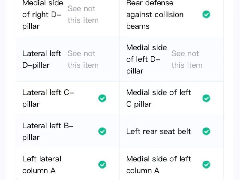
Task: Select 'See not this item' for Lateral left D-pillar
Action: point(83,59)
